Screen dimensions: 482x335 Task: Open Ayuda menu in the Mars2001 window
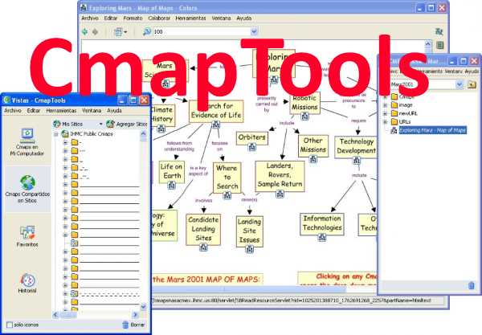point(472,71)
